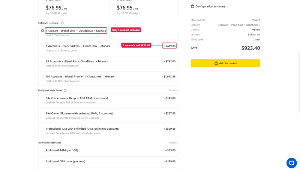The width and height of the screenshot is (300, 171).
Task: Click the LiteSpeed Web Server info icon
Action: coord(65,90)
